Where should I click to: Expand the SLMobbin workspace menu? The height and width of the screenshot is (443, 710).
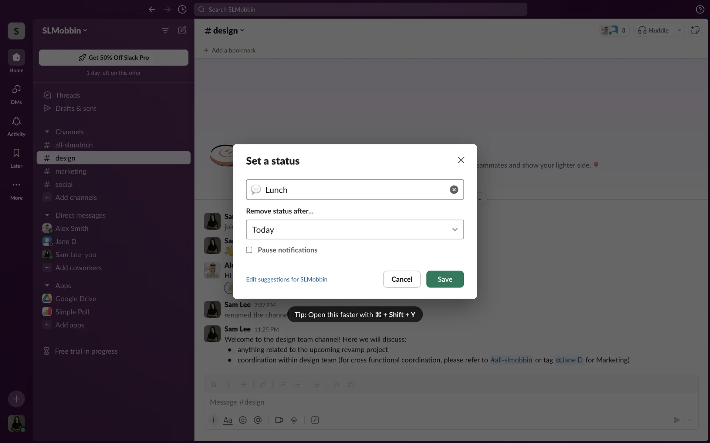pyautogui.click(x=65, y=30)
